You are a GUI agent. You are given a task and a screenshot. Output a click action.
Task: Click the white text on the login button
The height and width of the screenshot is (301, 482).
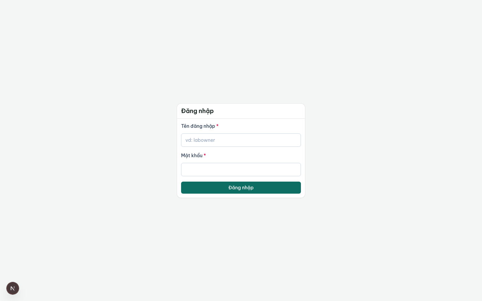point(241,188)
